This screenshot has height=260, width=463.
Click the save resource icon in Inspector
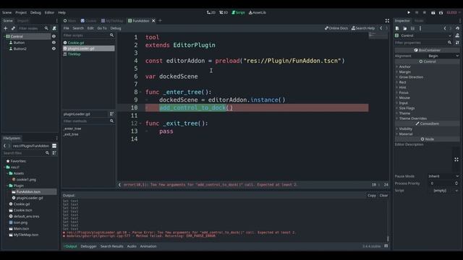click(412, 28)
